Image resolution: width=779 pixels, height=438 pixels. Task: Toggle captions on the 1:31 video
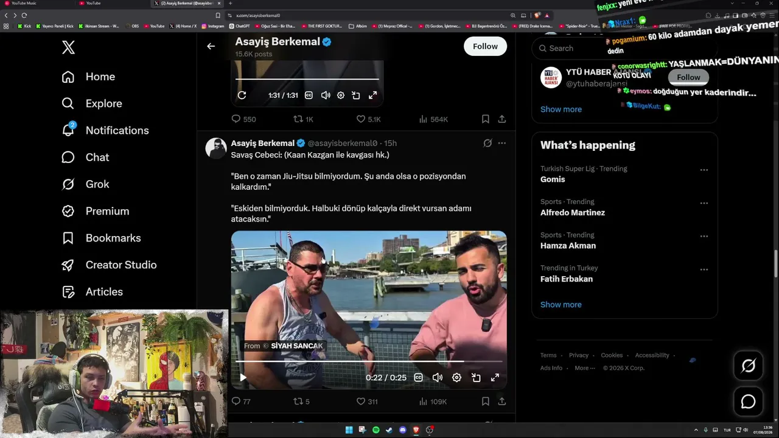click(309, 95)
